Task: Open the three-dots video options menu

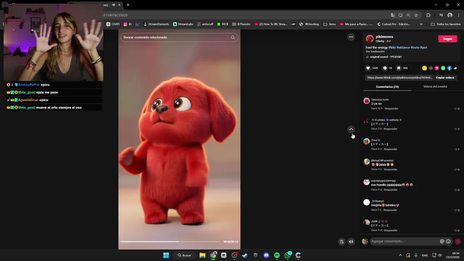Action: pos(351,37)
